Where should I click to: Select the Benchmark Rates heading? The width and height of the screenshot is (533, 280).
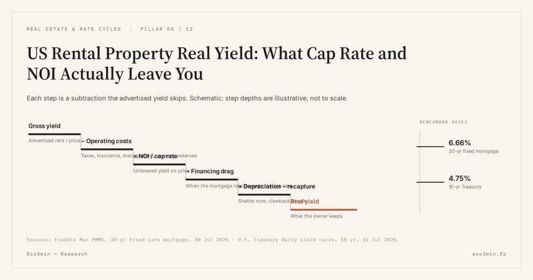pyautogui.click(x=443, y=122)
